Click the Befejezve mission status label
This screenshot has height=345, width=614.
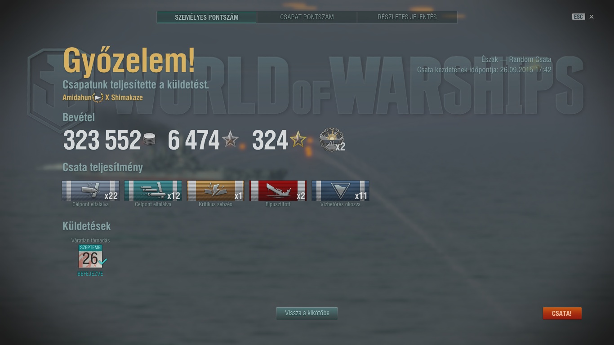pyautogui.click(x=90, y=274)
